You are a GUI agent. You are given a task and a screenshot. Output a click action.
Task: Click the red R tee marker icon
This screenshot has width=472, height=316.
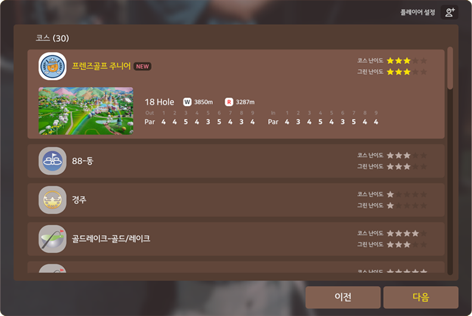tap(229, 102)
